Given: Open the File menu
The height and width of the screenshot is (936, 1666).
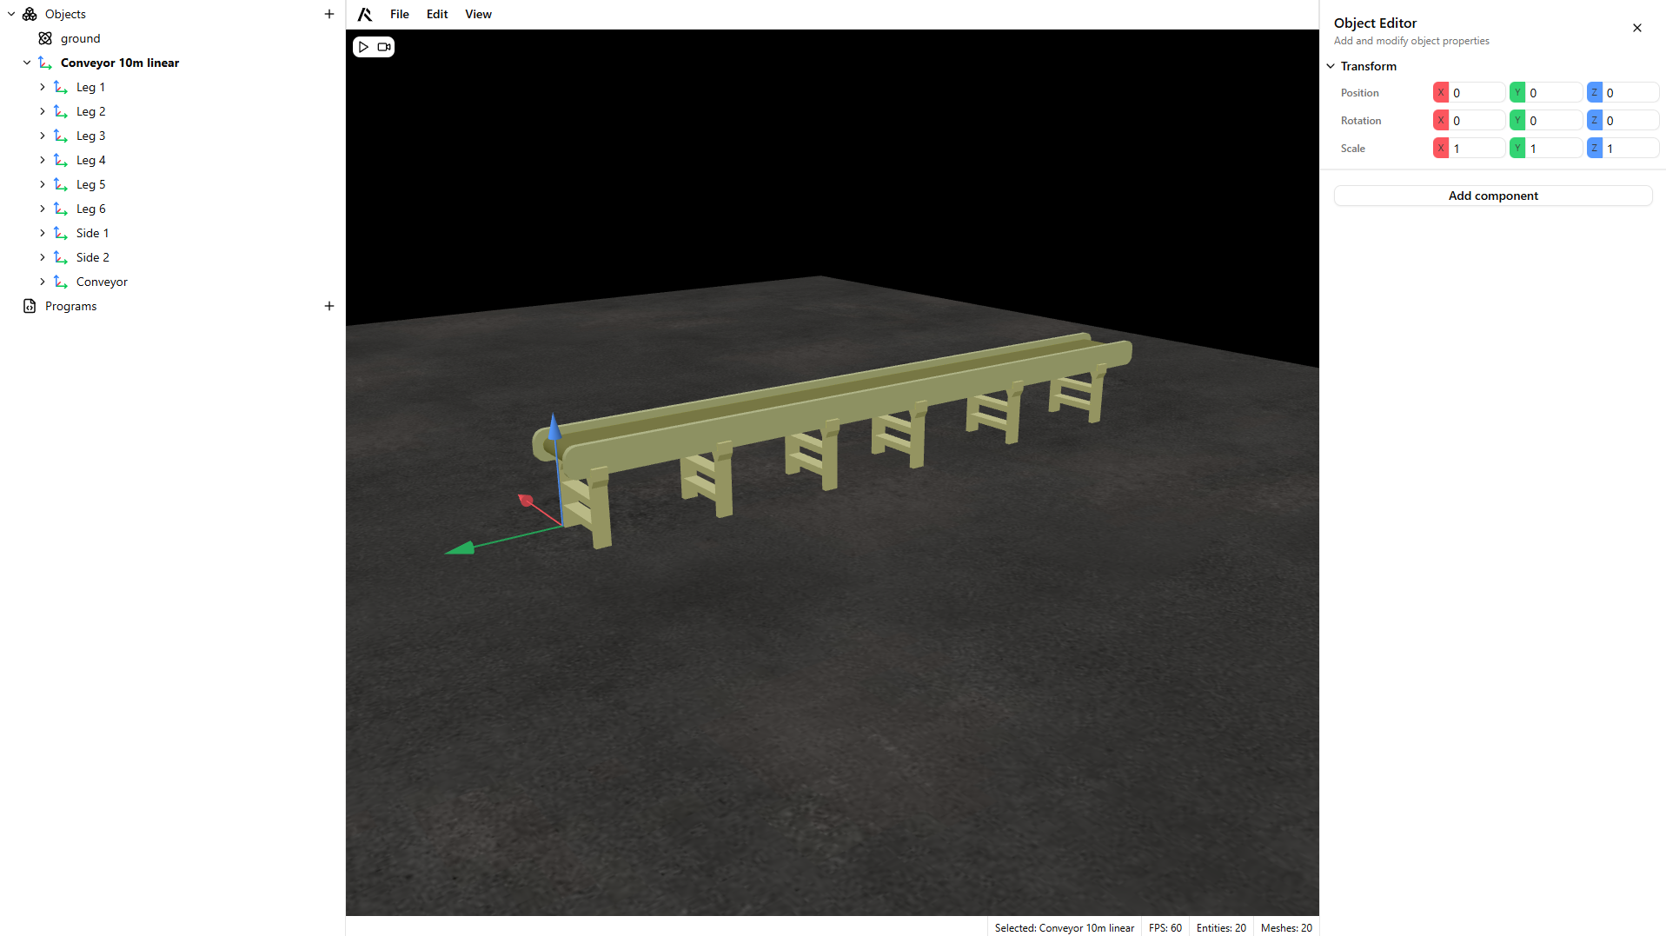Looking at the screenshot, I should (400, 14).
